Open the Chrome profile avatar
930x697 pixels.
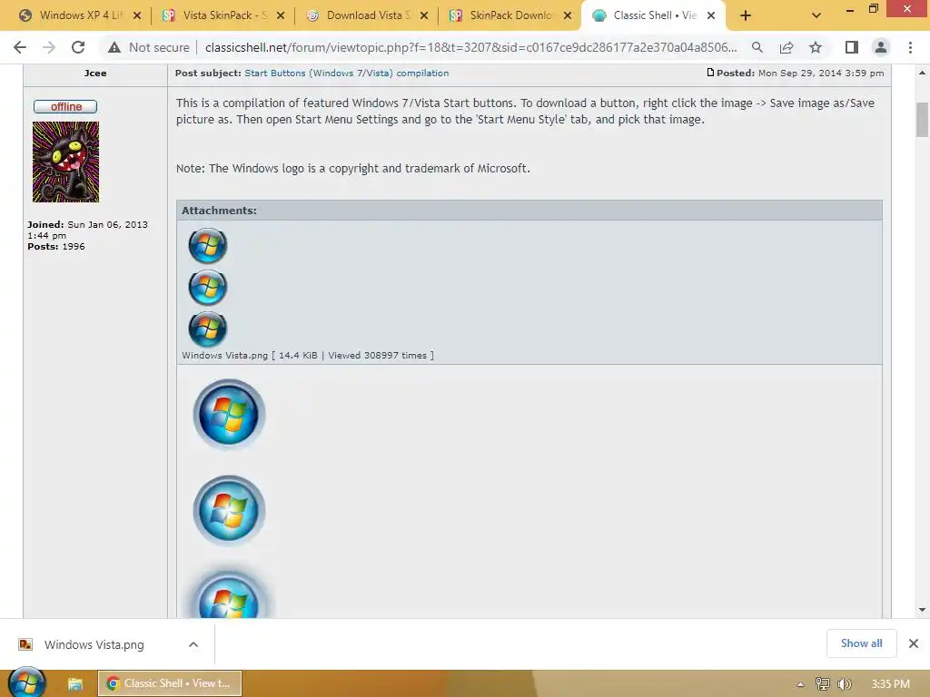click(x=881, y=47)
